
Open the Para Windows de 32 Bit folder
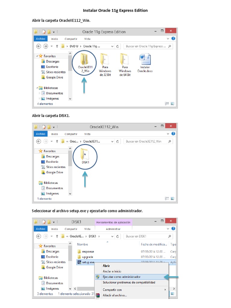[x=105, y=65]
